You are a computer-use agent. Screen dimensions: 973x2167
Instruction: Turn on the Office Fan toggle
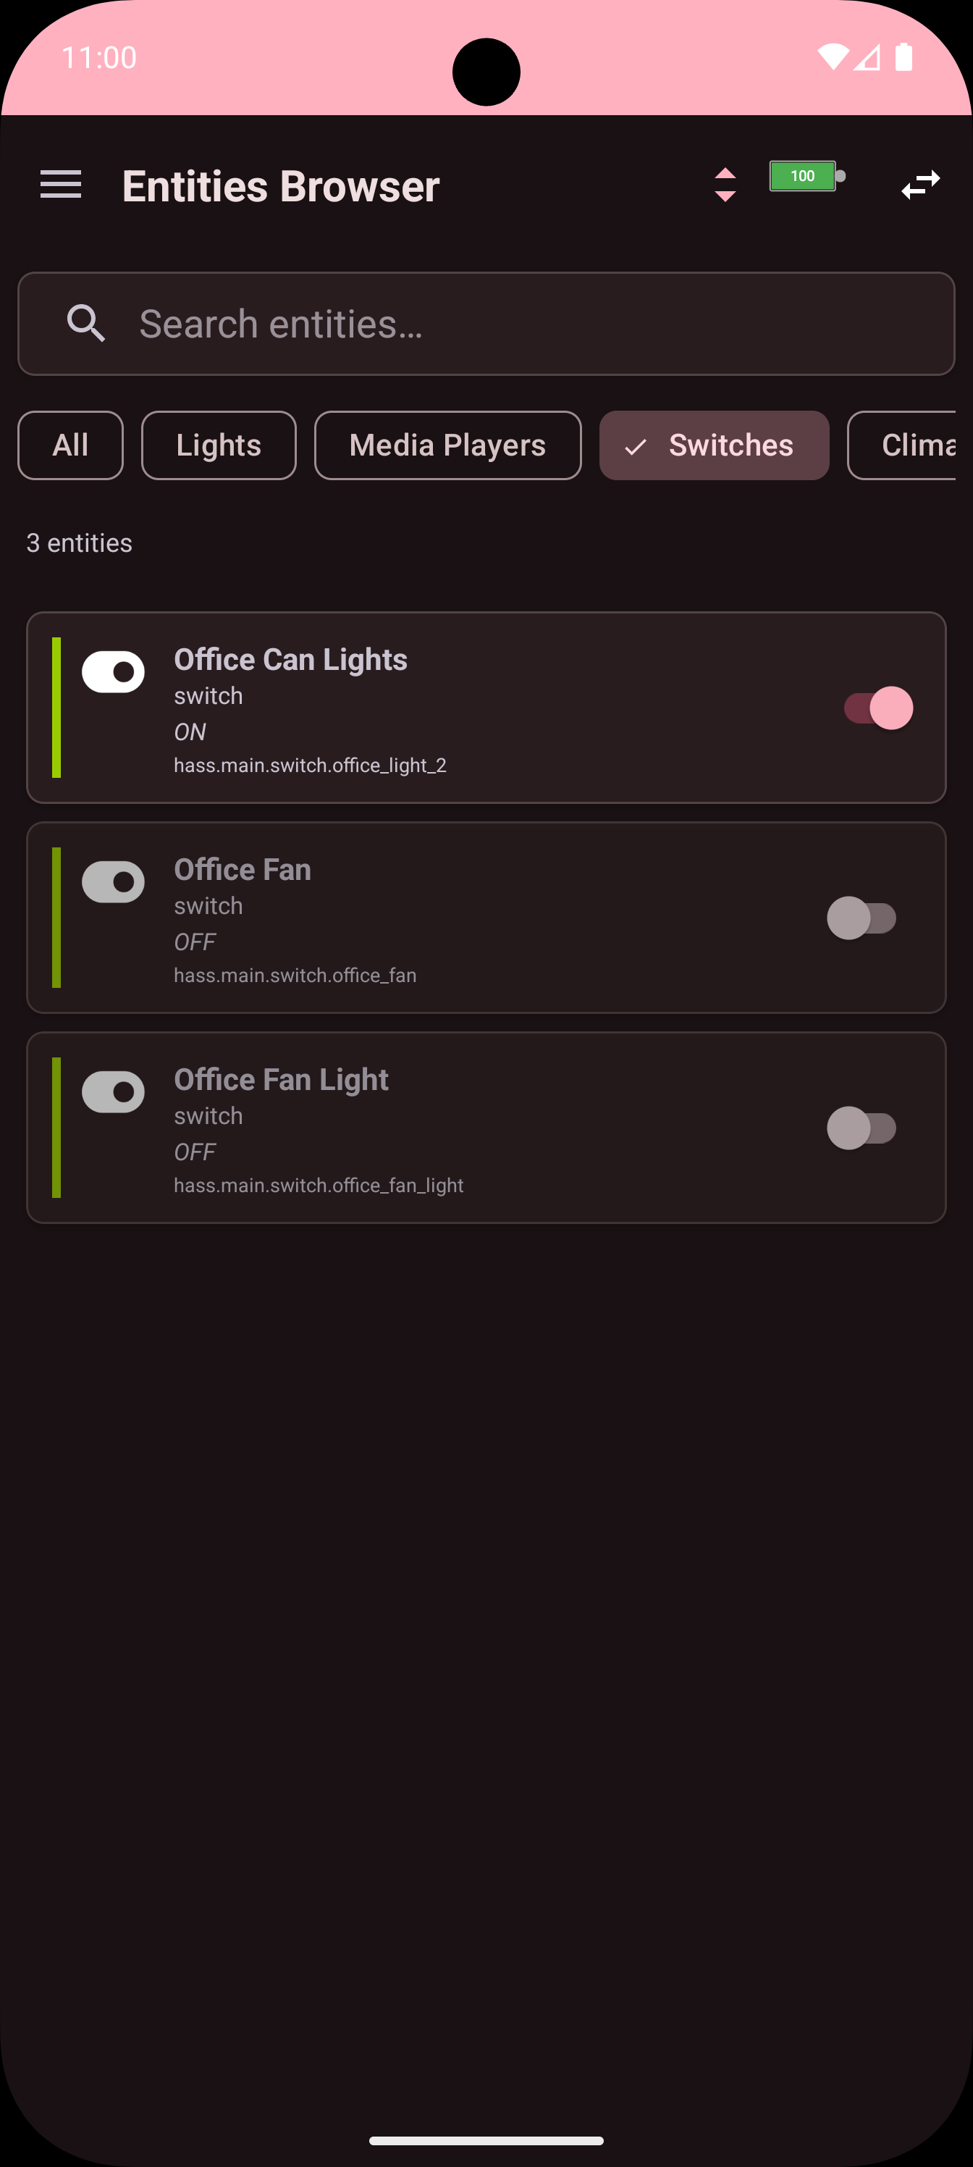click(x=862, y=918)
